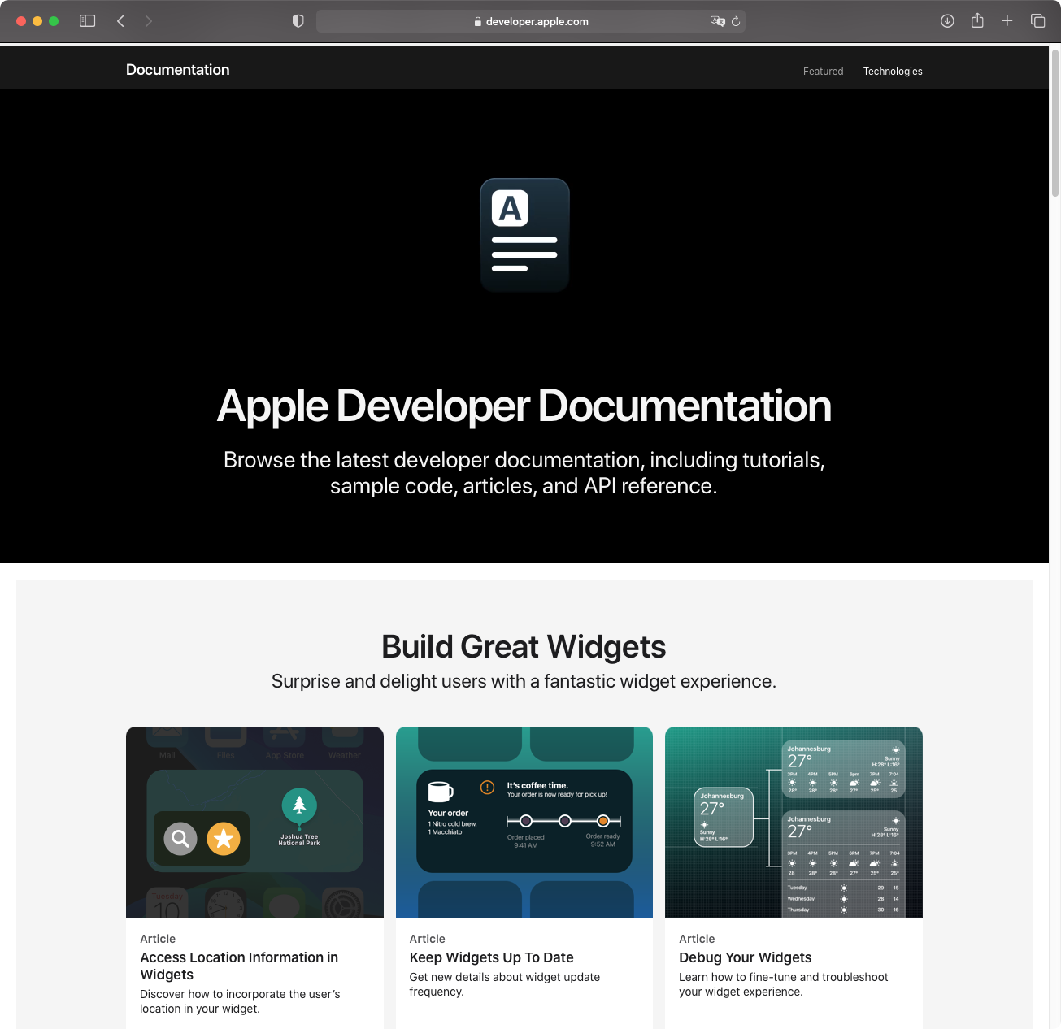Click the Apple Developer Documentation heading
This screenshot has width=1061, height=1029.
[x=524, y=406]
